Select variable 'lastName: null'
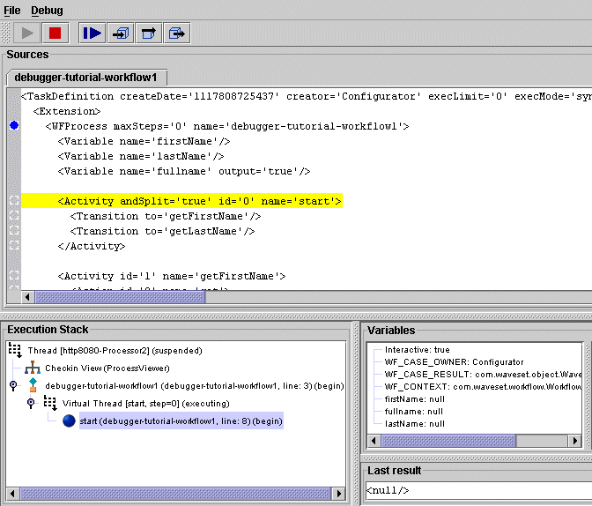The image size is (592, 506). 415,424
